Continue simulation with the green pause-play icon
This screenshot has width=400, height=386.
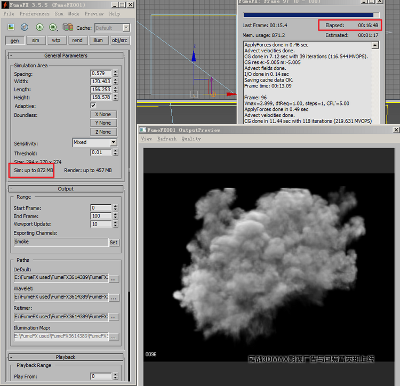coord(53,27)
